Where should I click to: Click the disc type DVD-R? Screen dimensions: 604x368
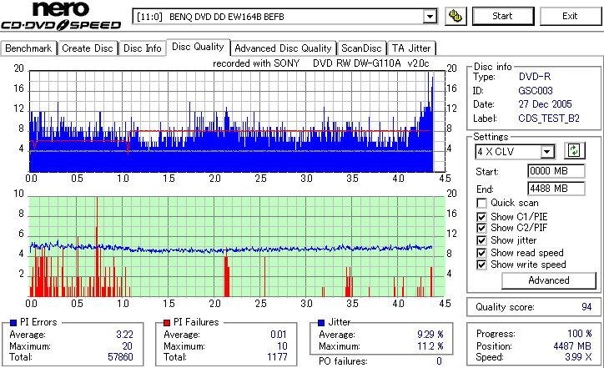coord(535,77)
